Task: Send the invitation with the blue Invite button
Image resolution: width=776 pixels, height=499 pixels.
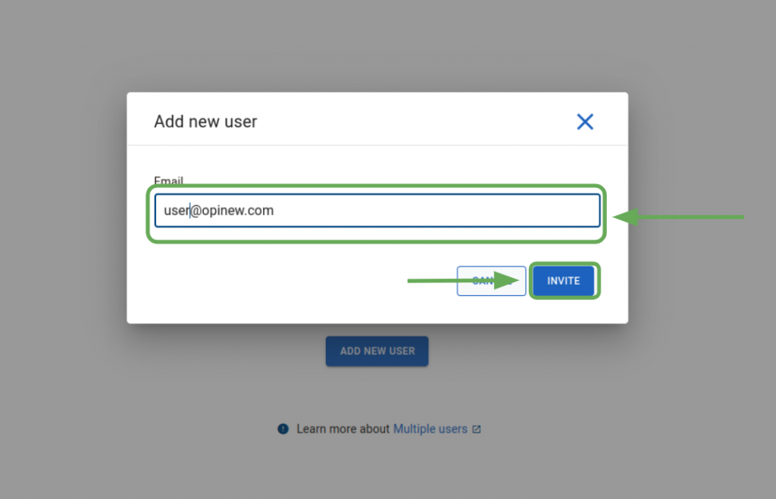Action: point(563,281)
